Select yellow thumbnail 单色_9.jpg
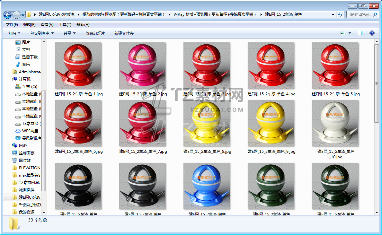 click(x=271, y=123)
